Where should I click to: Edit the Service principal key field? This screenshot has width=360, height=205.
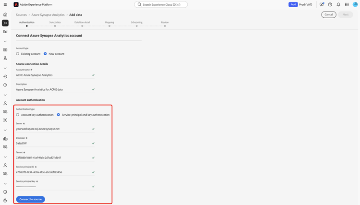pyautogui.click(x=55, y=187)
